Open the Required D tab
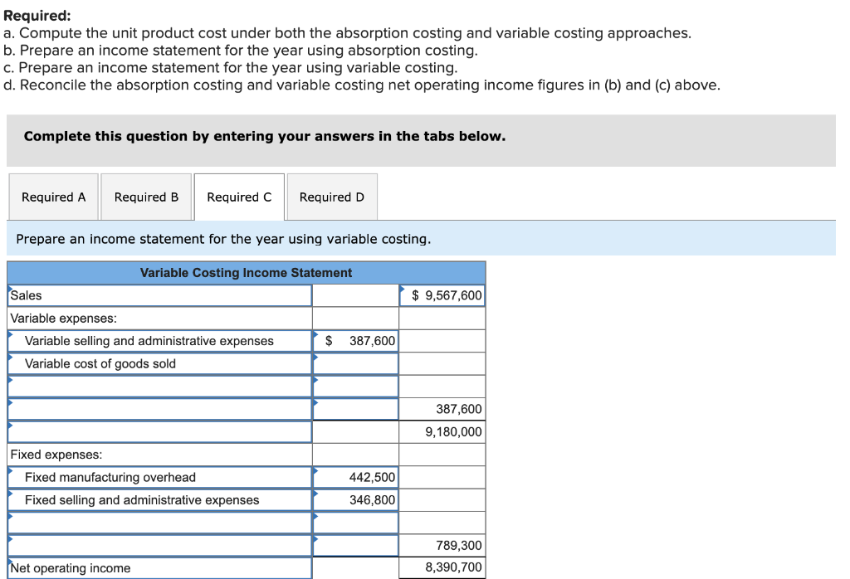The image size is (850, 579). click(x=331, y=197)
